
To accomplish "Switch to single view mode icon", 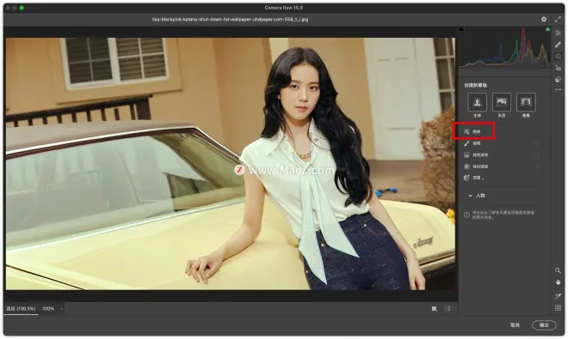I will (x=434, y=309).
